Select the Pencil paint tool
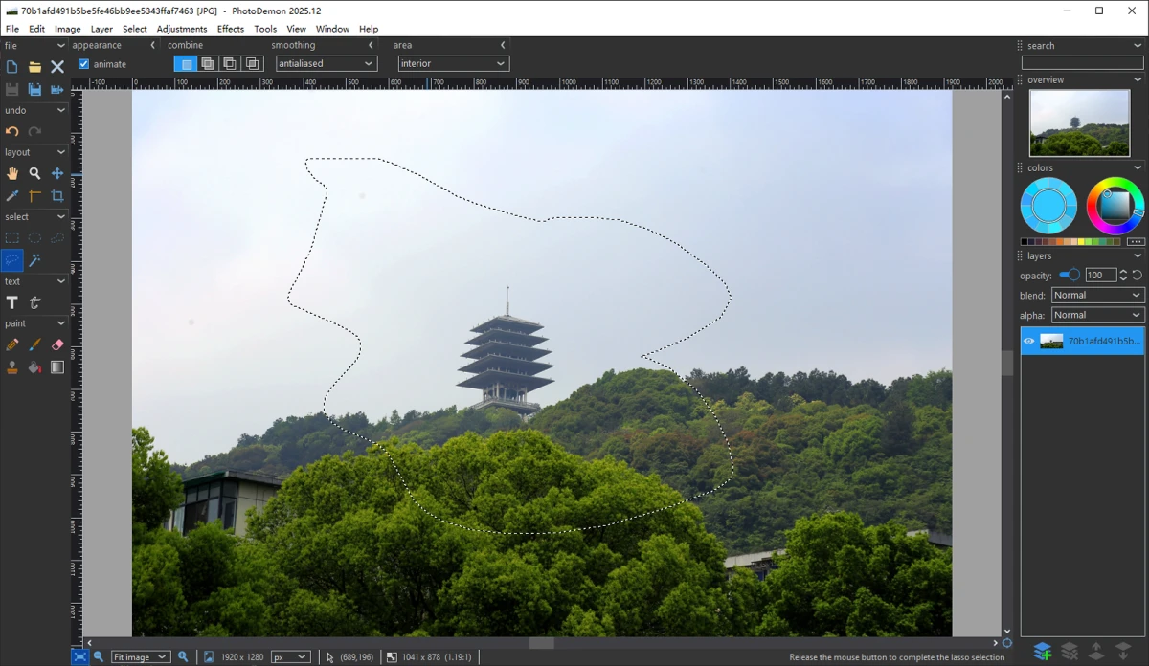Image resolution: width=1149 pixels, height=666 pixels. click(11, 344)
